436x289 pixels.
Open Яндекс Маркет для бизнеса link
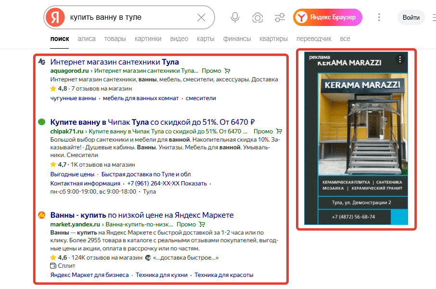(90, 275)
